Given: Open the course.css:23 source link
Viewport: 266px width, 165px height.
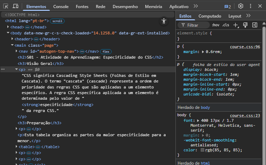Looking at the screenshot, I should pos(245,115).
